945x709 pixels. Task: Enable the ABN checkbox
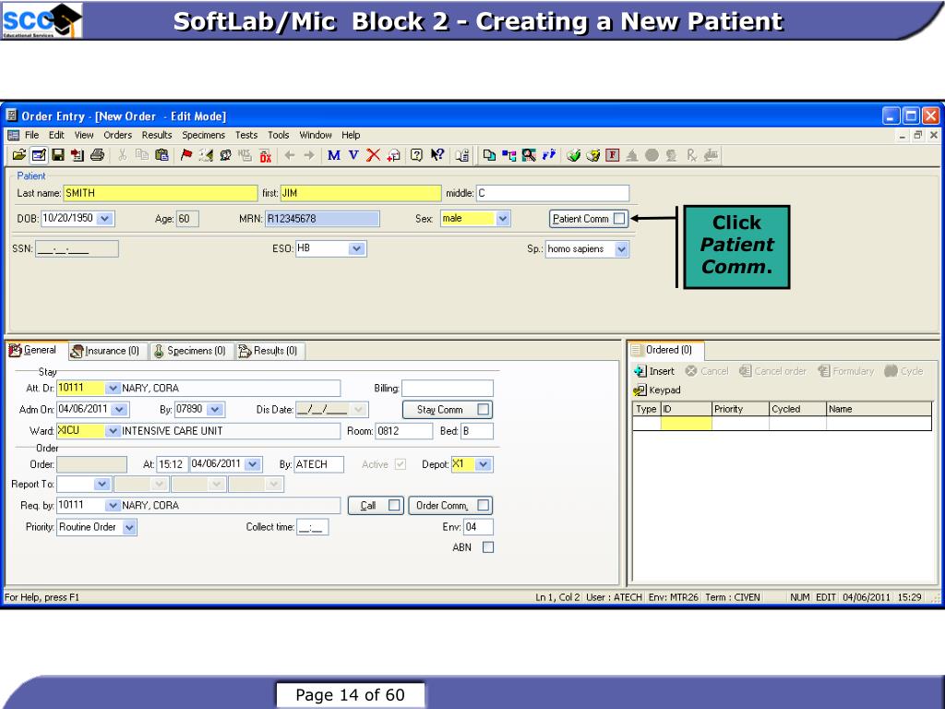(488, 547)
